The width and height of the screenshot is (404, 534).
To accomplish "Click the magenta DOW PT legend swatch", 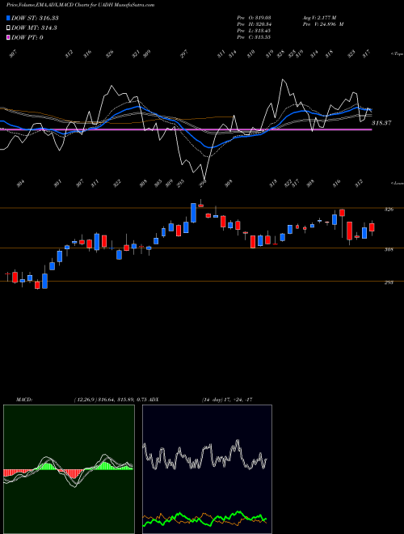I will 8,37.
